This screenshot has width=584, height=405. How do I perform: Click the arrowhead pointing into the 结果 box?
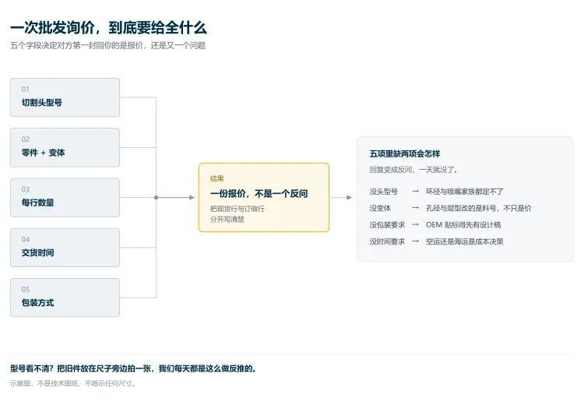click(192, 198)
